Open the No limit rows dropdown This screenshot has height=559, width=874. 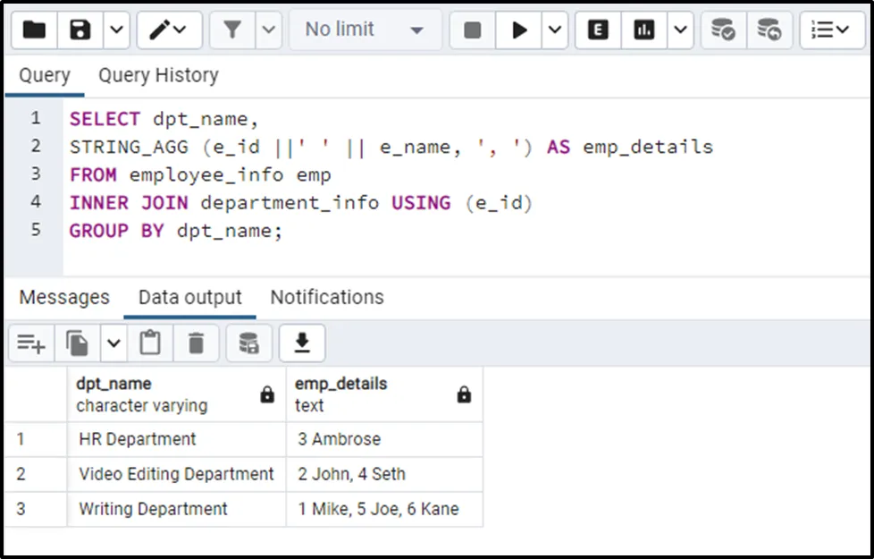pyautogui.click(x=366, y=30)
